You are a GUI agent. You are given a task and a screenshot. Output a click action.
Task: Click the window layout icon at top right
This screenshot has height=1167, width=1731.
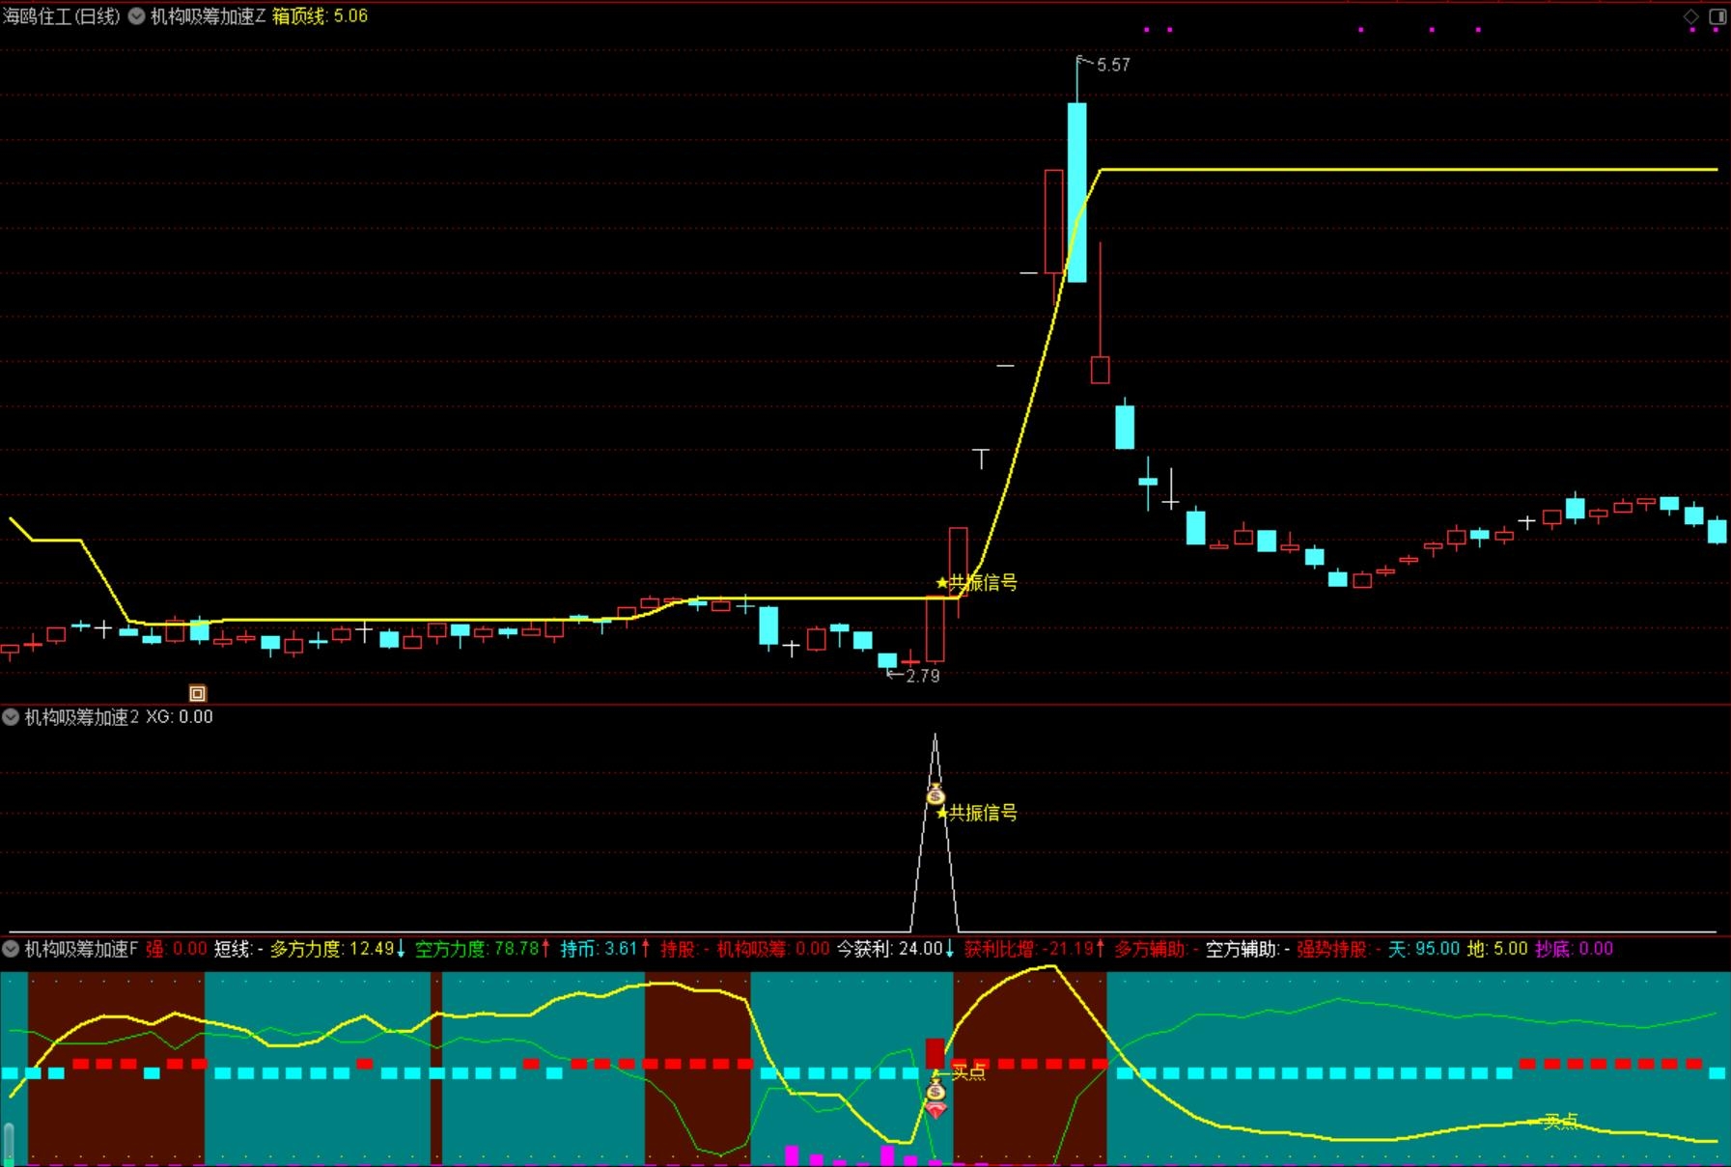[1717, 16]
